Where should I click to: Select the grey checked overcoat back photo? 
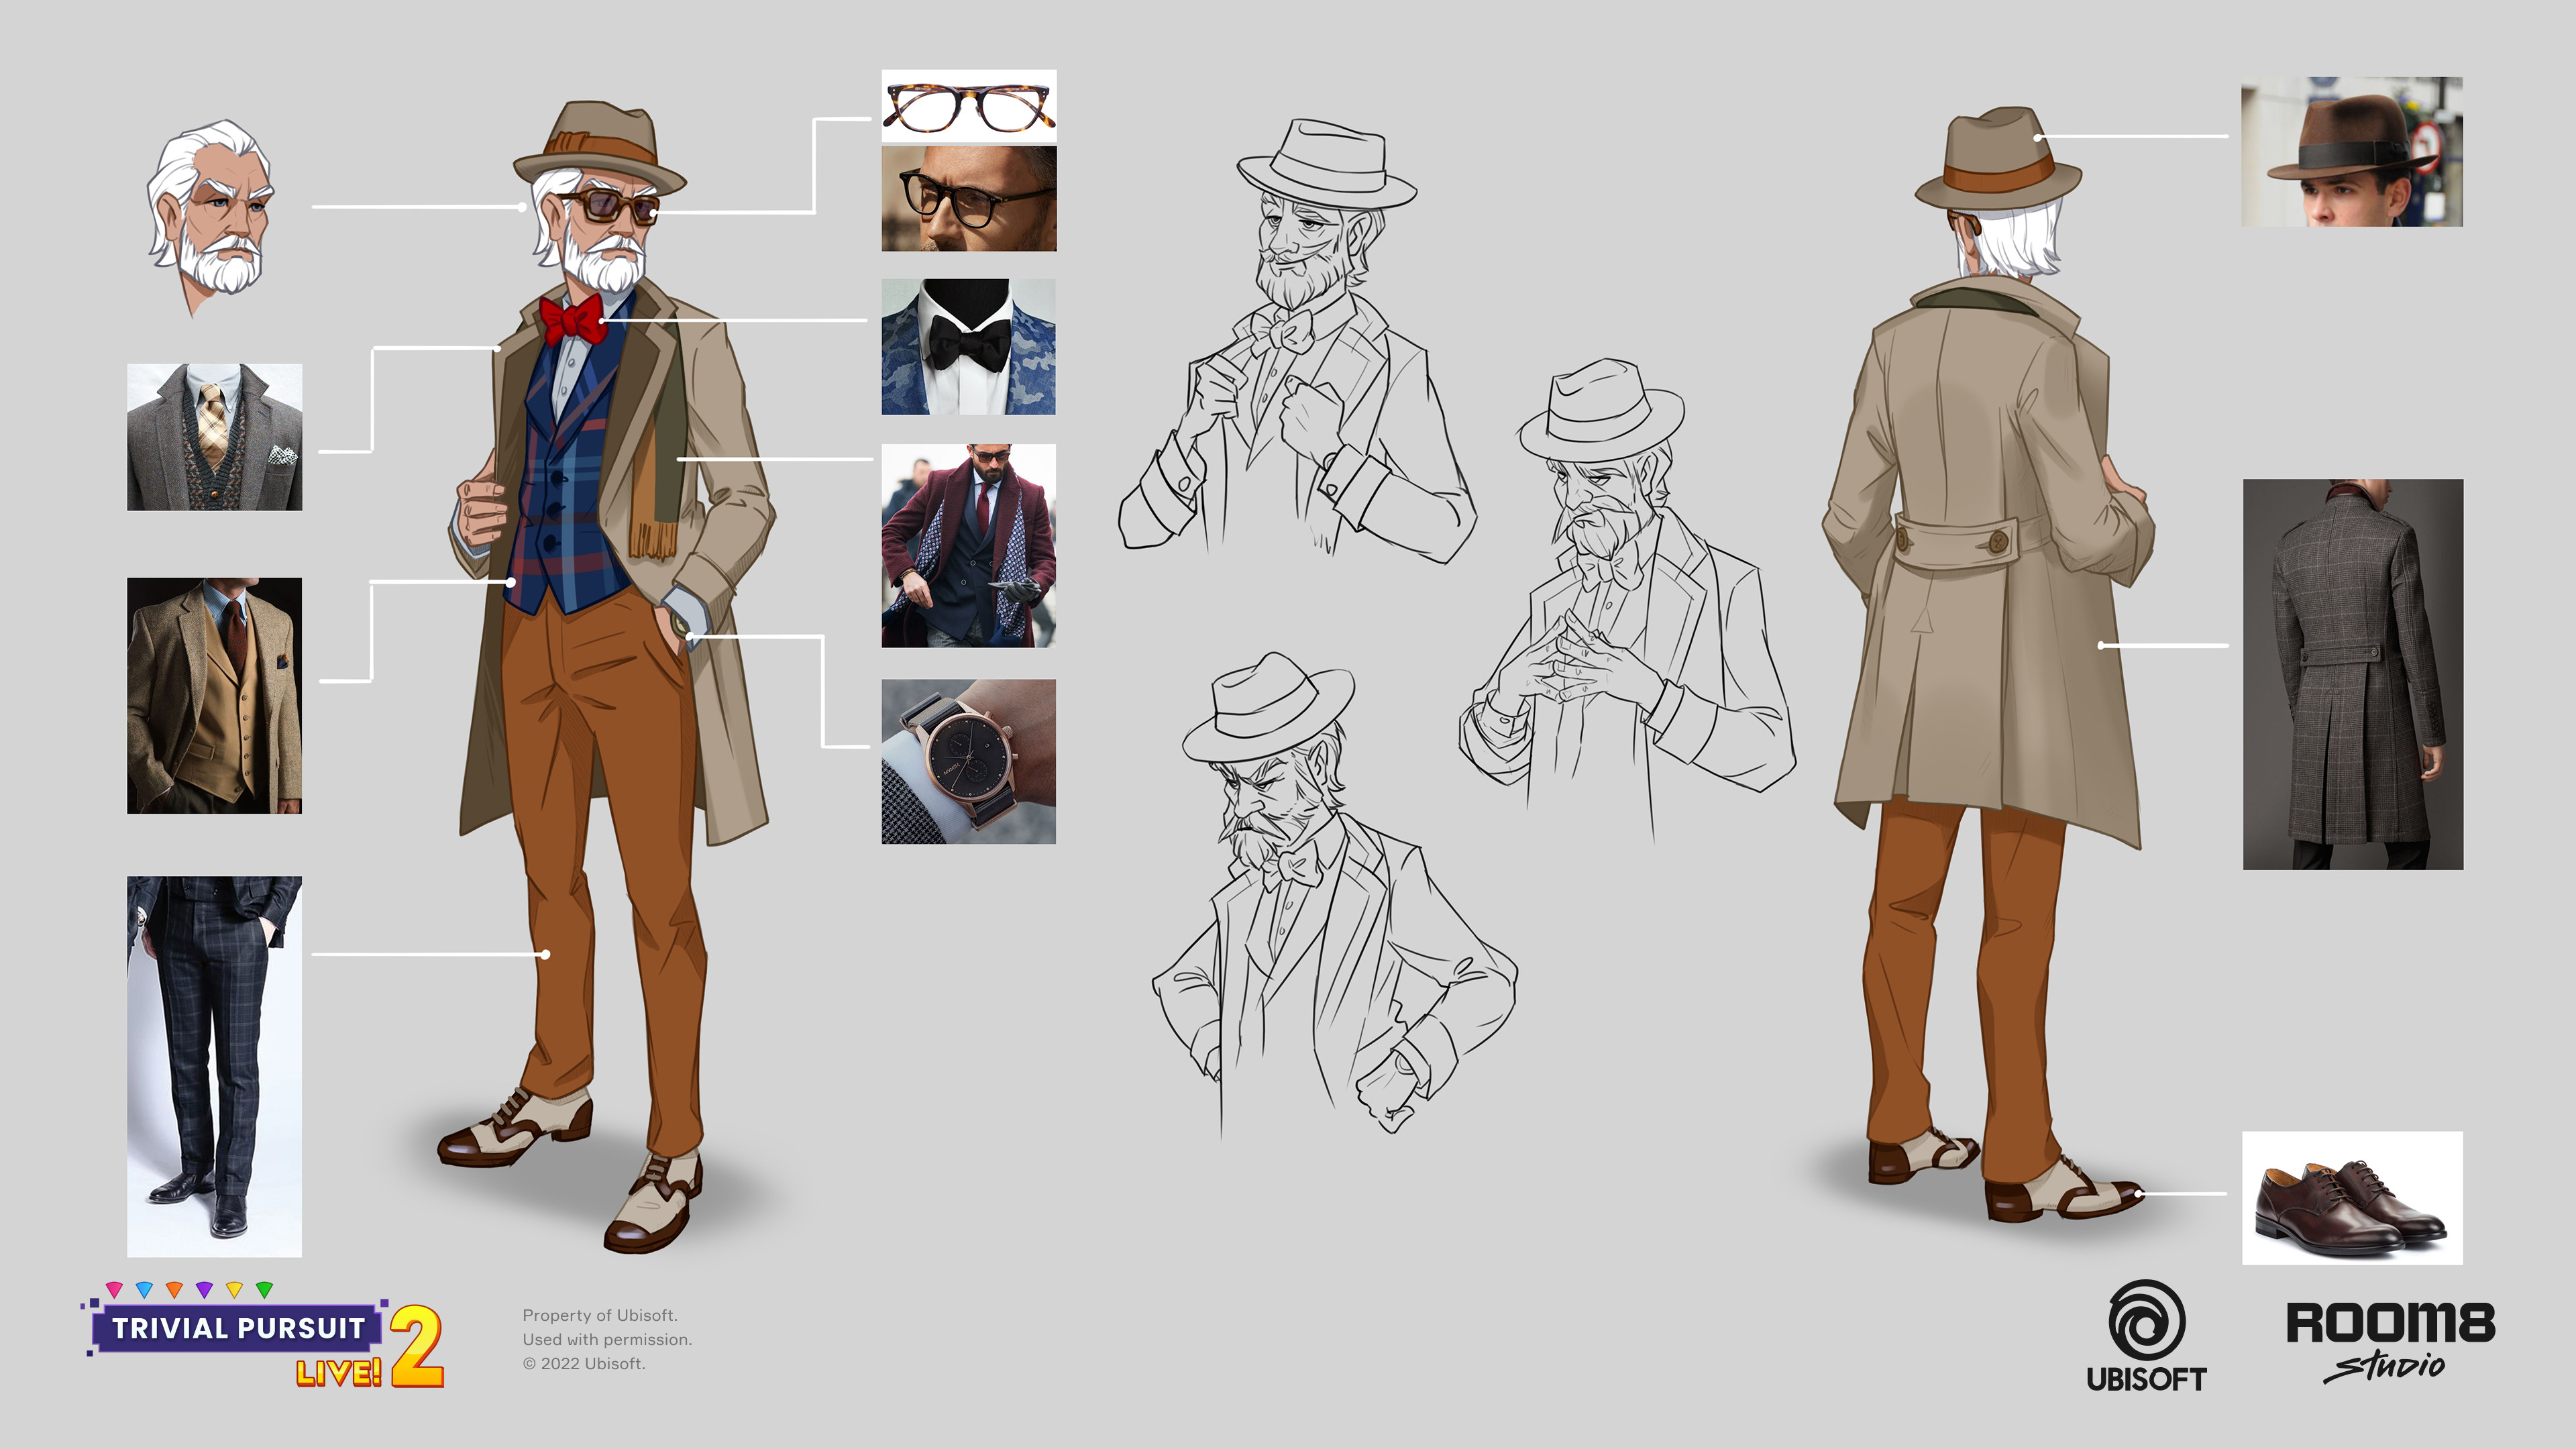2353,674
